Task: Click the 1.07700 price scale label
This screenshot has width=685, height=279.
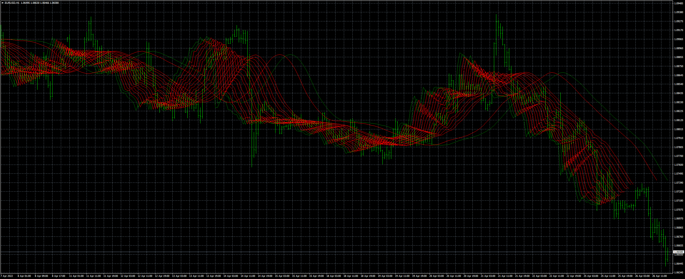Action: [x=679, y=156]
